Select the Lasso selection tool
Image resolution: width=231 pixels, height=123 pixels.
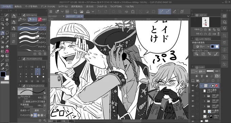point(7,33)
